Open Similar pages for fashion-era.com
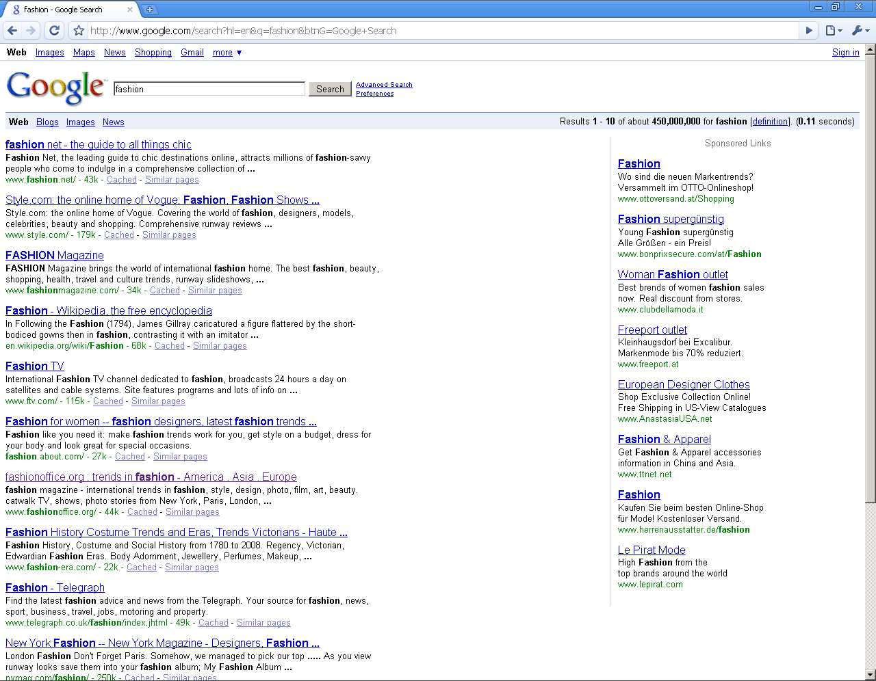This screenshot has width=876, height=681. click(x=192, y=567)
